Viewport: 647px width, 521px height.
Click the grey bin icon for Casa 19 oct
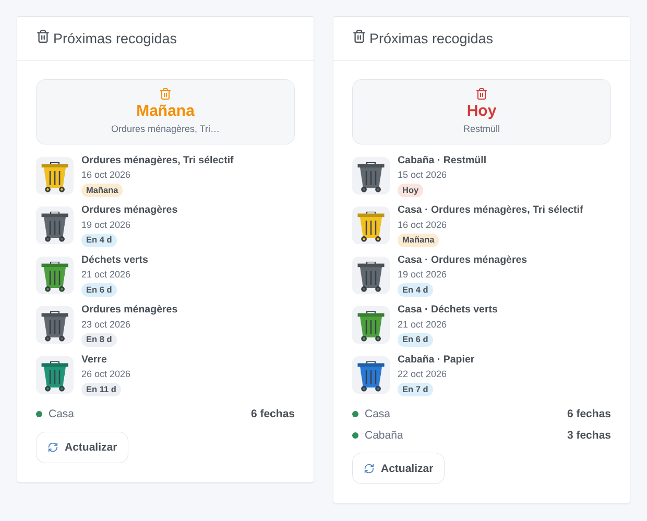click(371, 275)
